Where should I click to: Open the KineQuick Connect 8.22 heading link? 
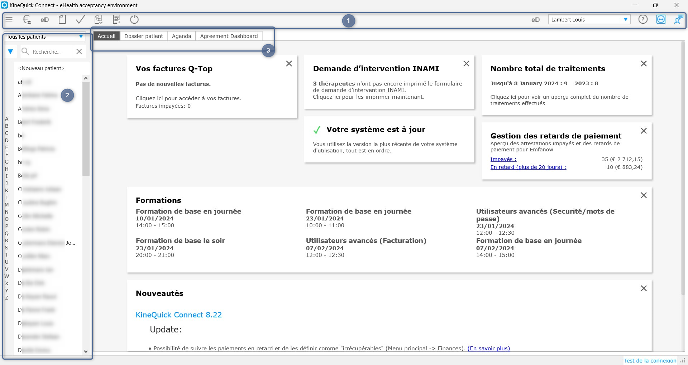(179, 315)
